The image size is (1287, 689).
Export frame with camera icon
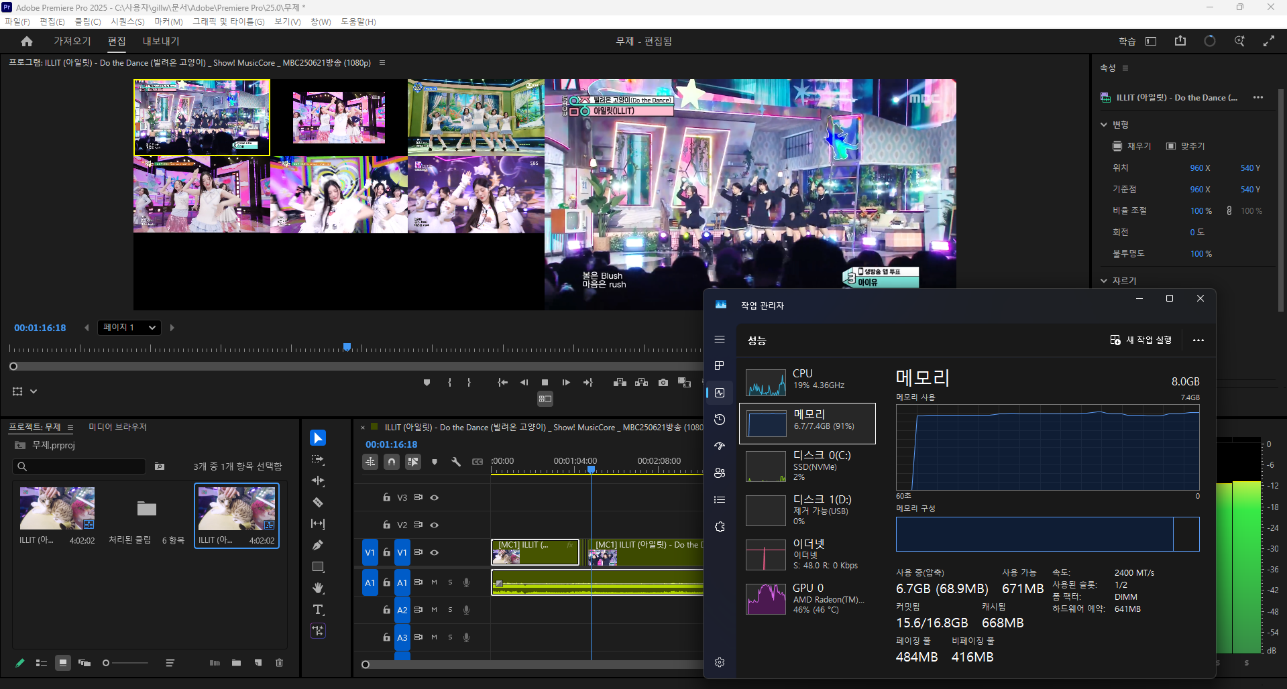pos(663,383)
